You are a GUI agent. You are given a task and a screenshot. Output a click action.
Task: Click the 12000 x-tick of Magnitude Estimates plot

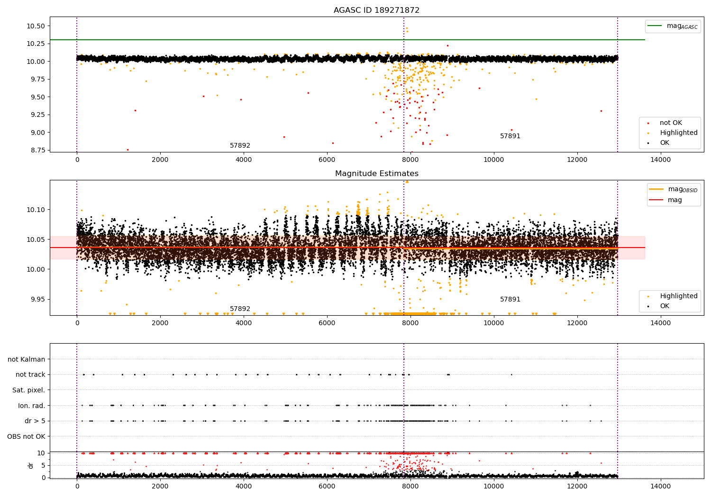[577, 323]
